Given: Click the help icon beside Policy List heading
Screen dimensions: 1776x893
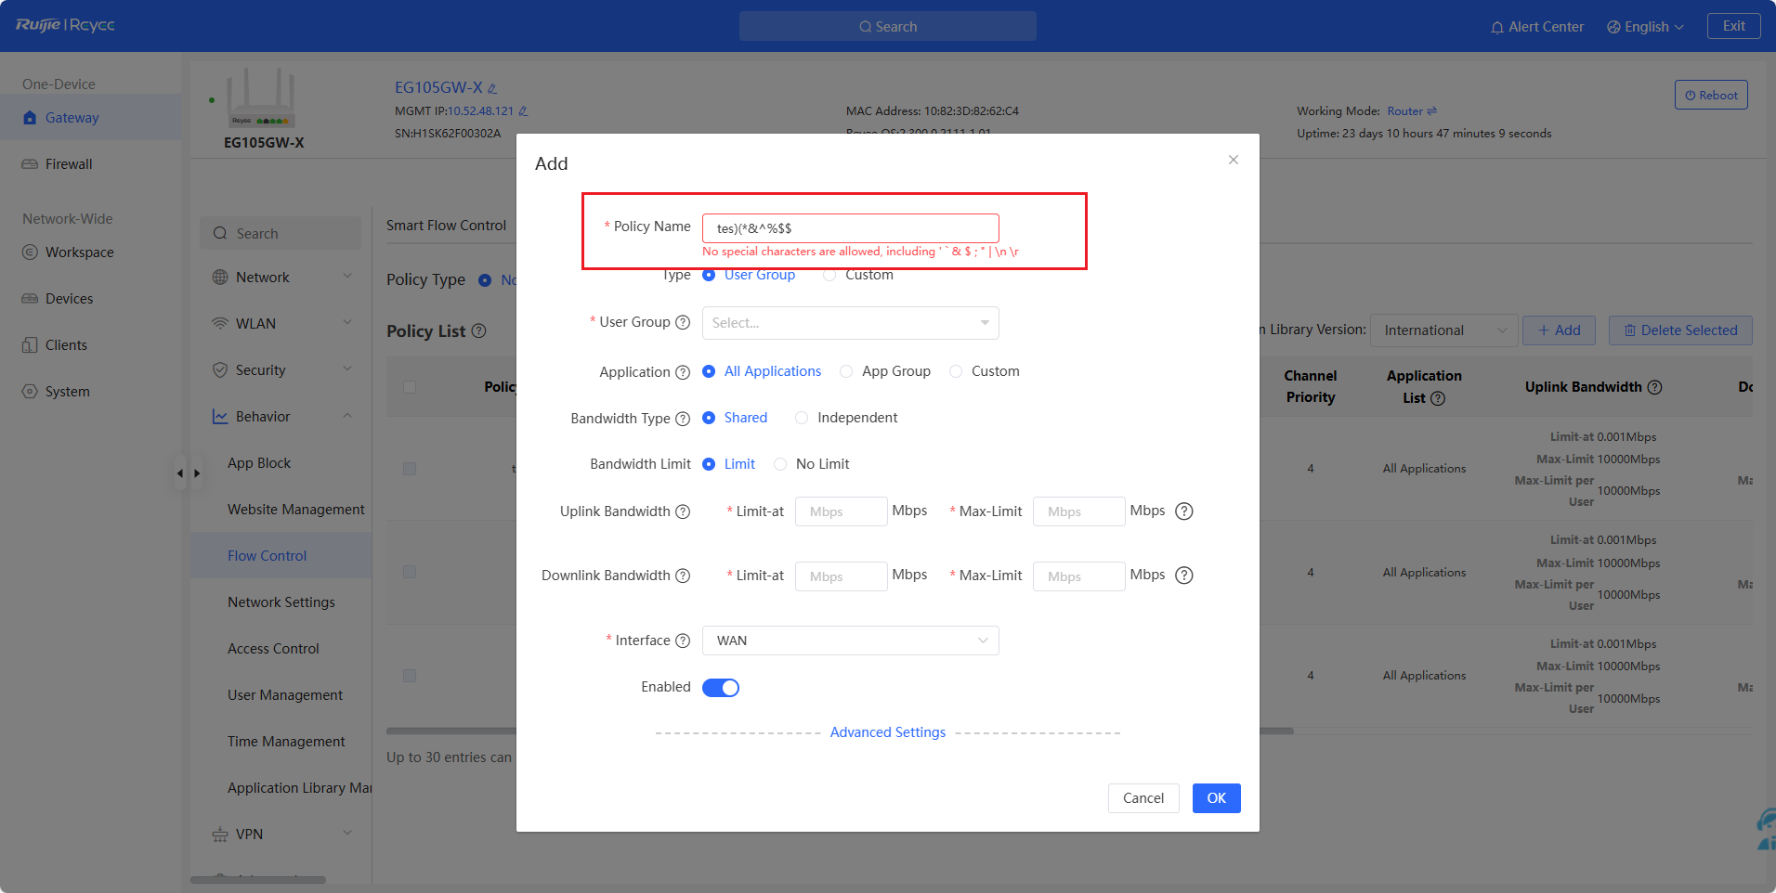Looking at the screenshot, I should coord(478,330).
